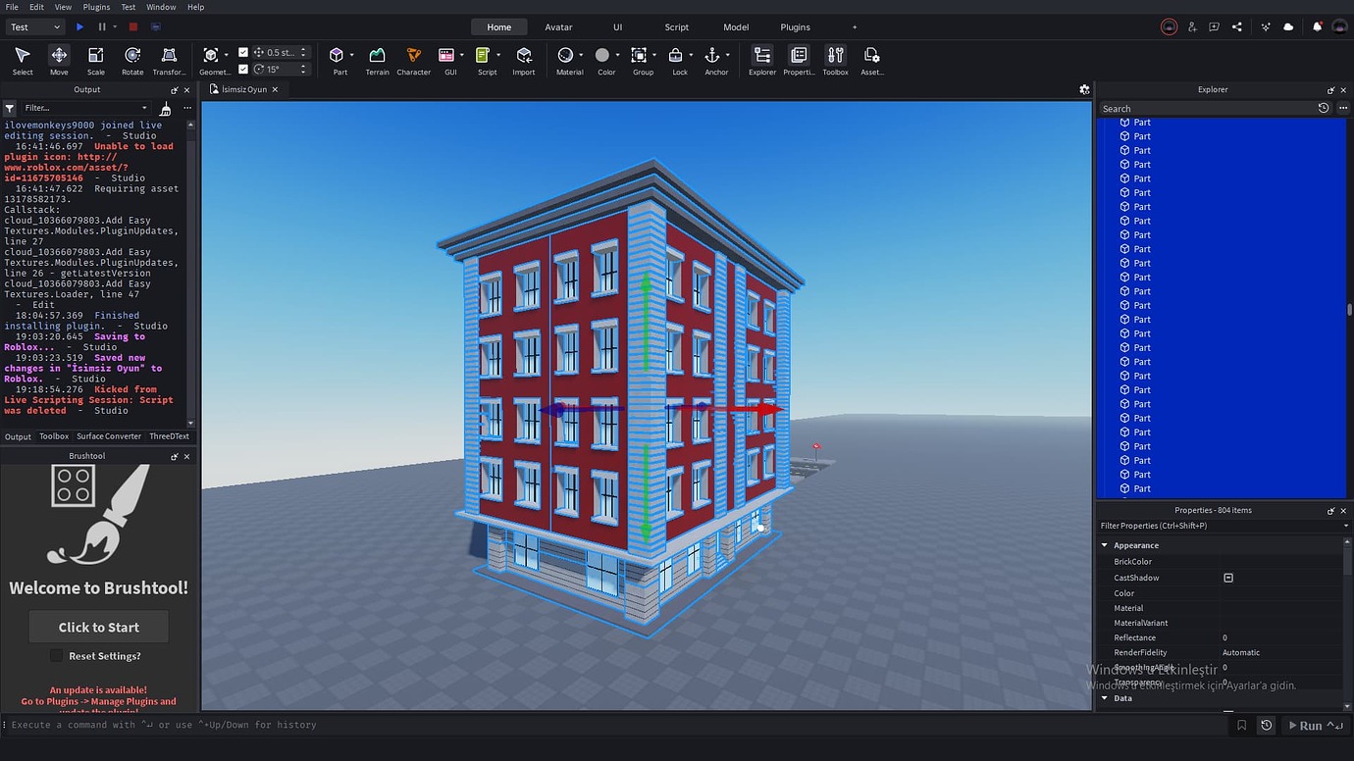Expand the Color dropdown arrow
This screenshot has width=1354, height=761.
618,55
